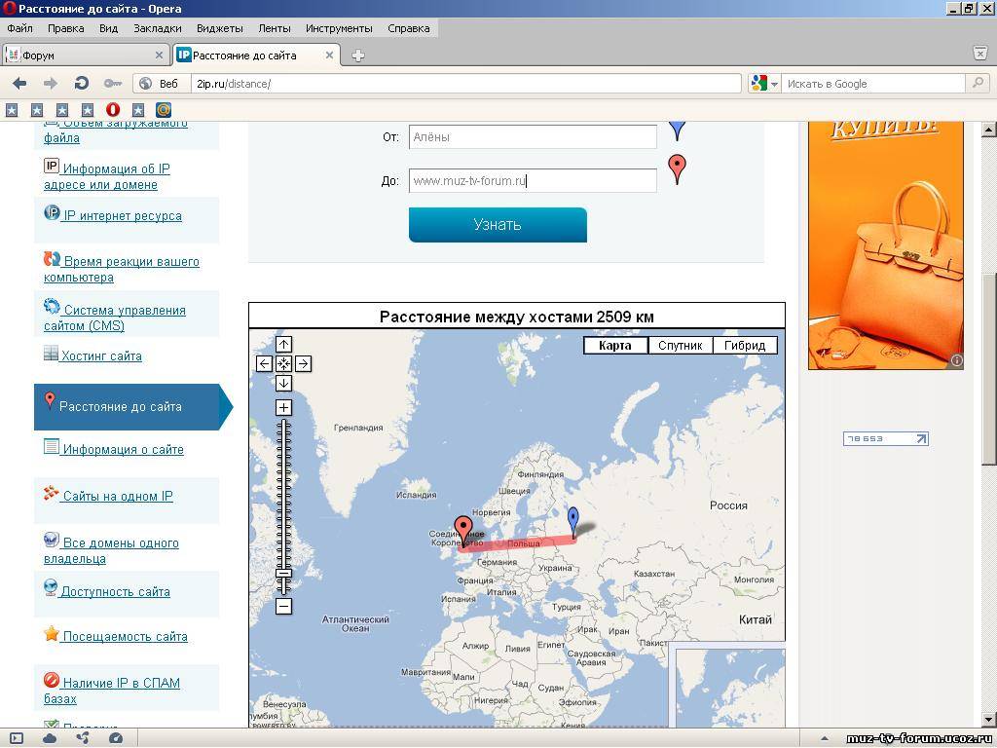Select the Расстояние до сайта sidebar item

click(x=133, y=406)
